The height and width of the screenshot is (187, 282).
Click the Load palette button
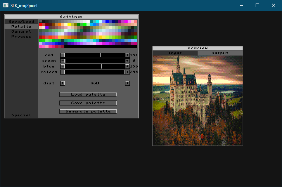pyautogui.click(x=88, y=95)
